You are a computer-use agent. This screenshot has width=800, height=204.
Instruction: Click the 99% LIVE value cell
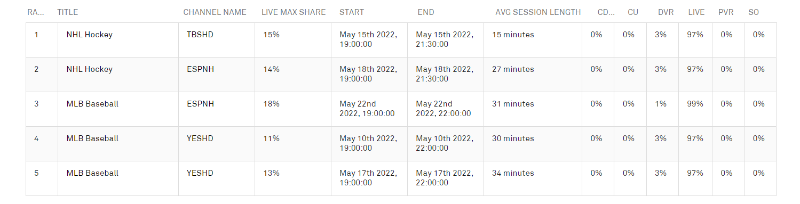click(x=695, y=104)
